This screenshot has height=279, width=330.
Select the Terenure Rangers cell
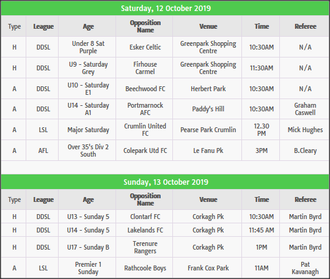point(145,247)
